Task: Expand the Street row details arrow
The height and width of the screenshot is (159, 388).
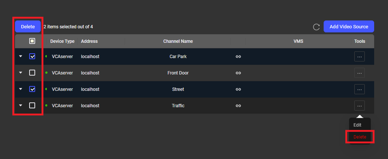Action: point(21,89)
